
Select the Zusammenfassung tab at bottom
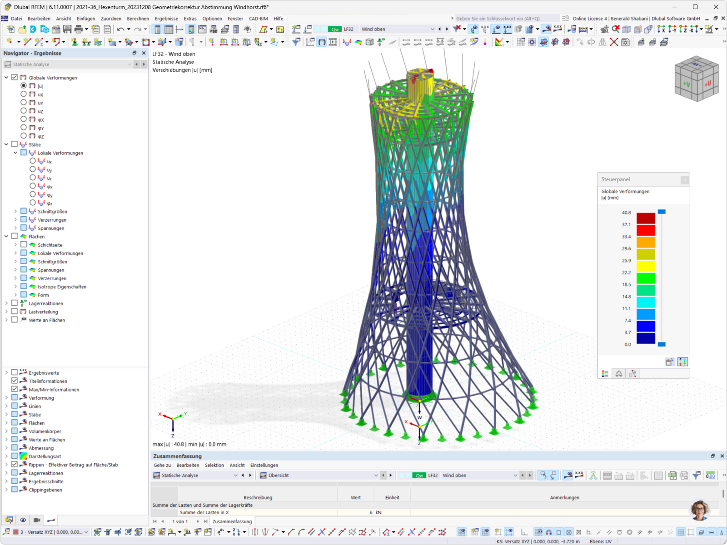(232, 521)
